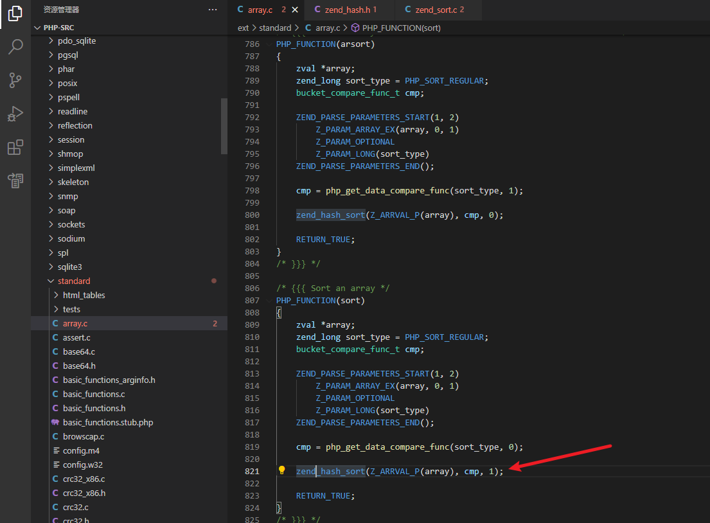Viewport: 710px width, 523px height.
Task: Click the PHP_FUNCTION(sort) breadcrumb
Action: 401,28
